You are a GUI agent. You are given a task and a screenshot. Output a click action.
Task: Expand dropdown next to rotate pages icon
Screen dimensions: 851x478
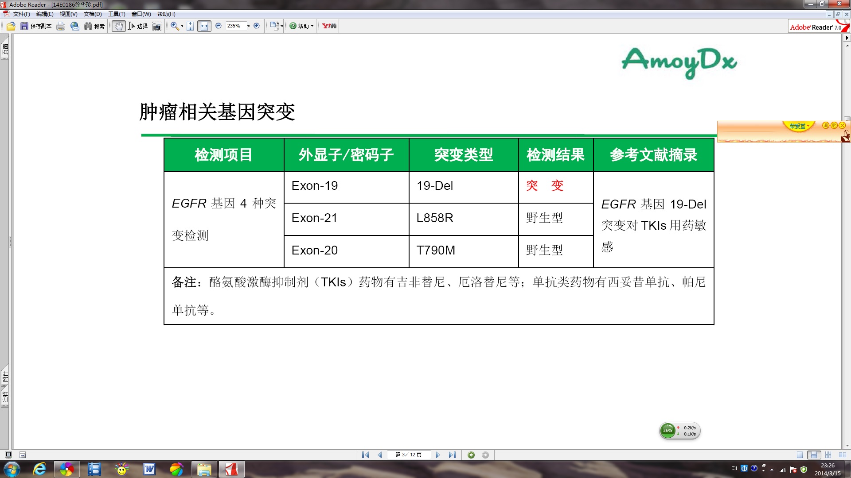(x=282, y=26)
